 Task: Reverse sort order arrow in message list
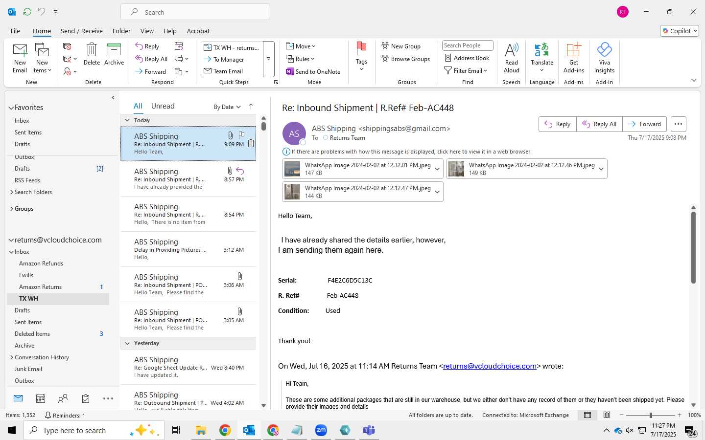click(251, 107)
